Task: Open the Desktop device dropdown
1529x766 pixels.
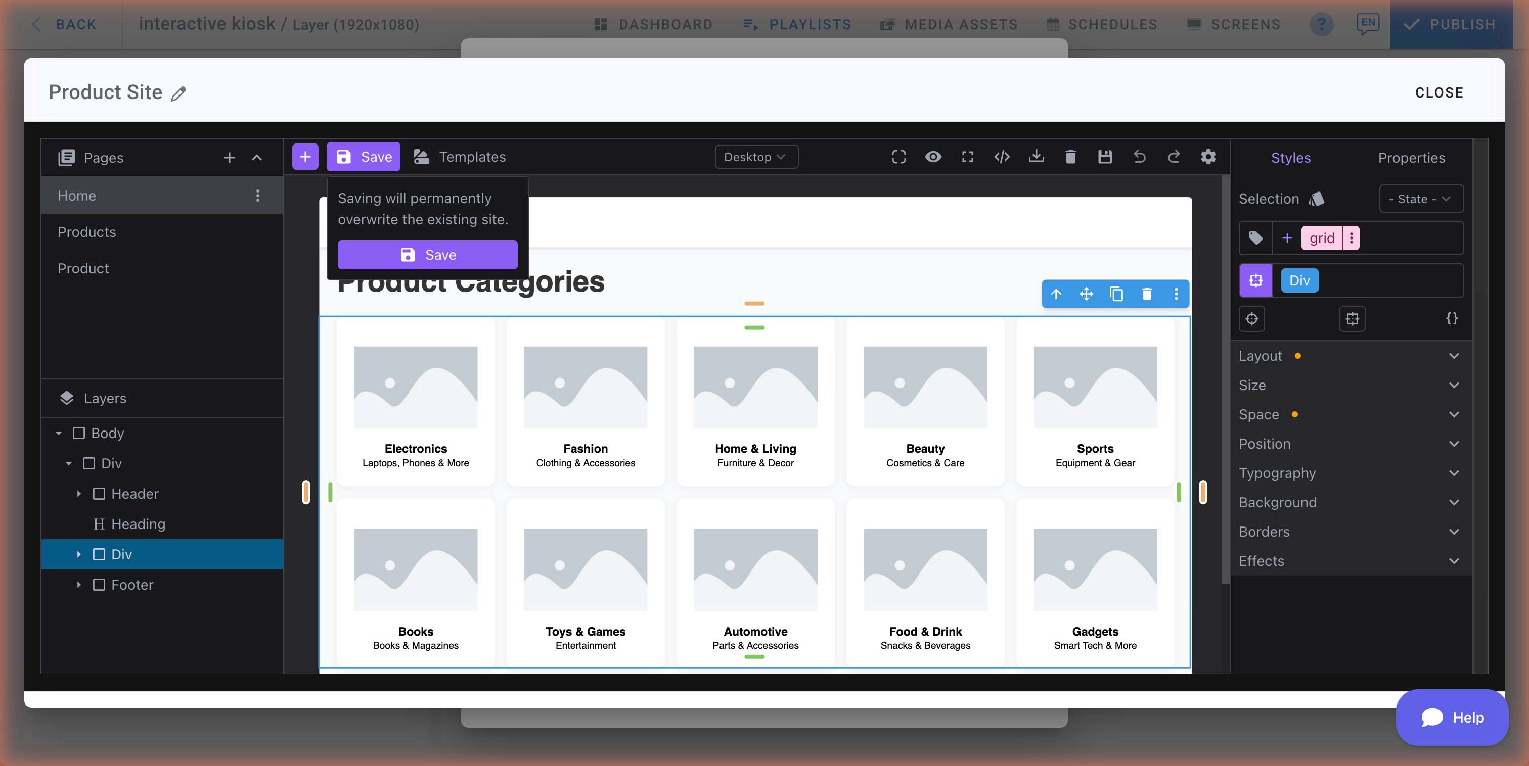Action: click(755, 157)
